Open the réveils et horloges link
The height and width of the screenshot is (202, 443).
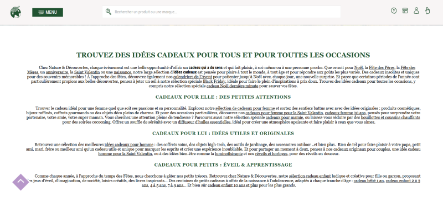coord(271,154)
